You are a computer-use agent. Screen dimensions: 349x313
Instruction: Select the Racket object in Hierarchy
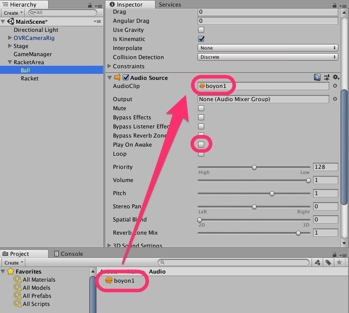(x=29, y=78)
